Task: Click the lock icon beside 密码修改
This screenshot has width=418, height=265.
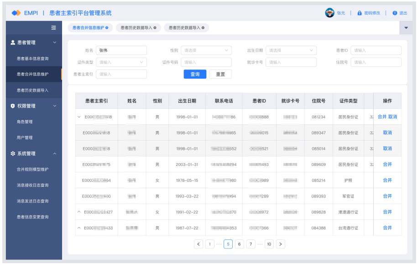Action: [360, 13]
